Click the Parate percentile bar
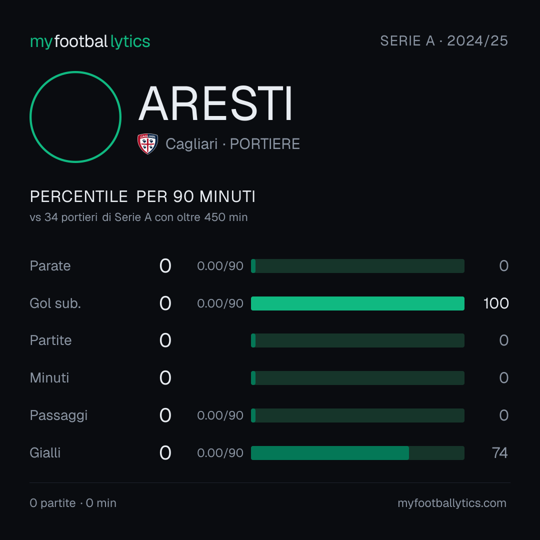 pos(357,266)
